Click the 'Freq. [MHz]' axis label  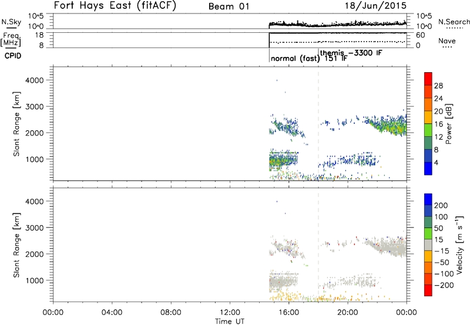[x=11, y=39]
